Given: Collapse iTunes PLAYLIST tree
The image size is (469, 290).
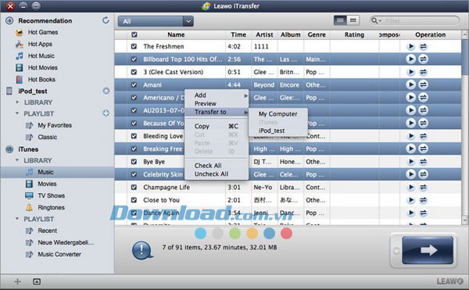Looking at the screenshot, I should tap(17, 219).
